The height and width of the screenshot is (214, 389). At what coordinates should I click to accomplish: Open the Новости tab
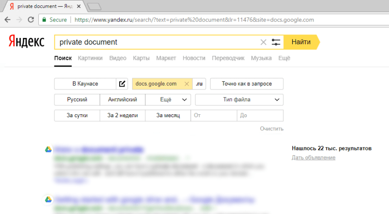194,58
